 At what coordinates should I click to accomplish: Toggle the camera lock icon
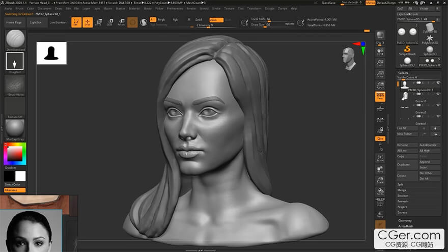click(x=380, y=130)
